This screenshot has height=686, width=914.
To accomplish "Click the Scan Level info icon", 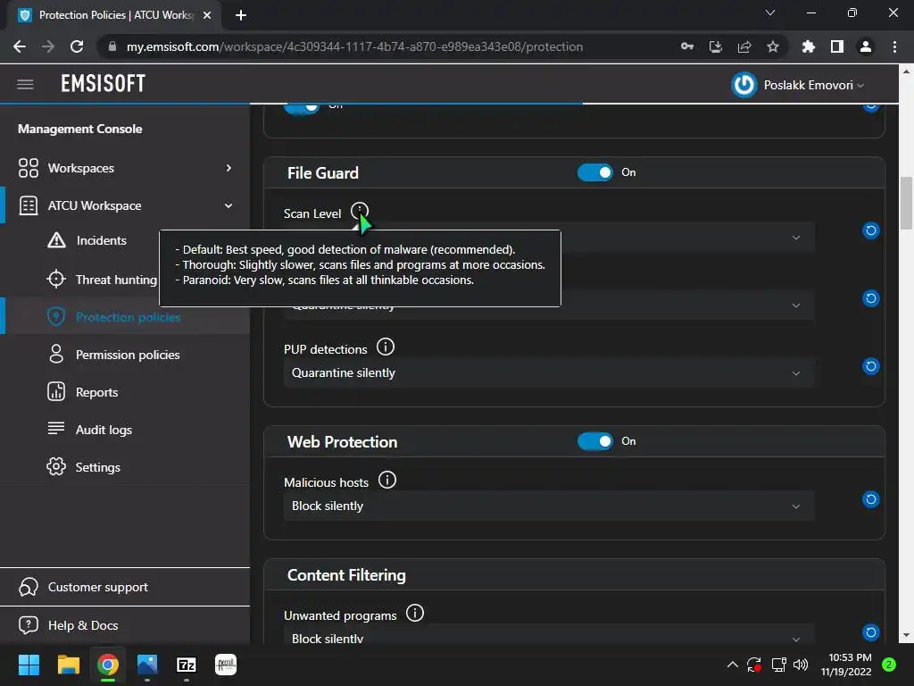I will click(360, 211).
